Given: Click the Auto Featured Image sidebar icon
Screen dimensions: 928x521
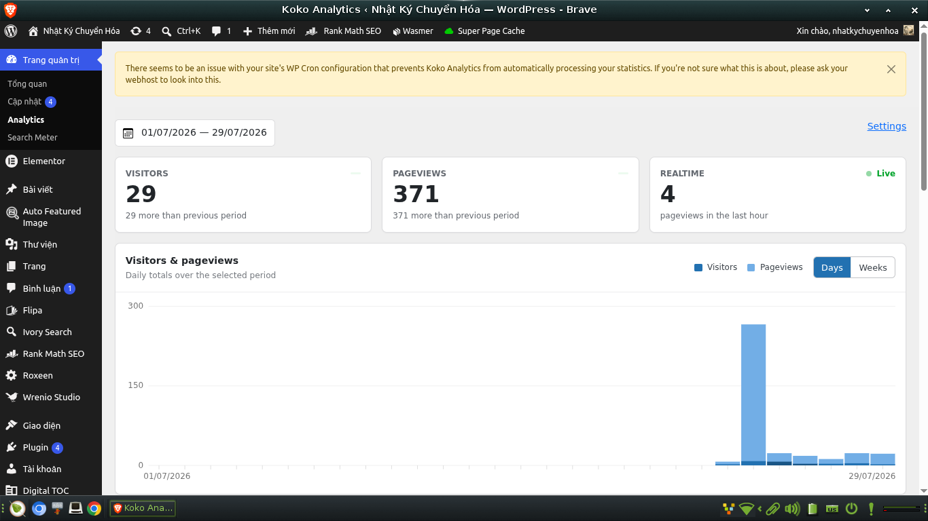Looking at the screenshot, I should 12,212.
